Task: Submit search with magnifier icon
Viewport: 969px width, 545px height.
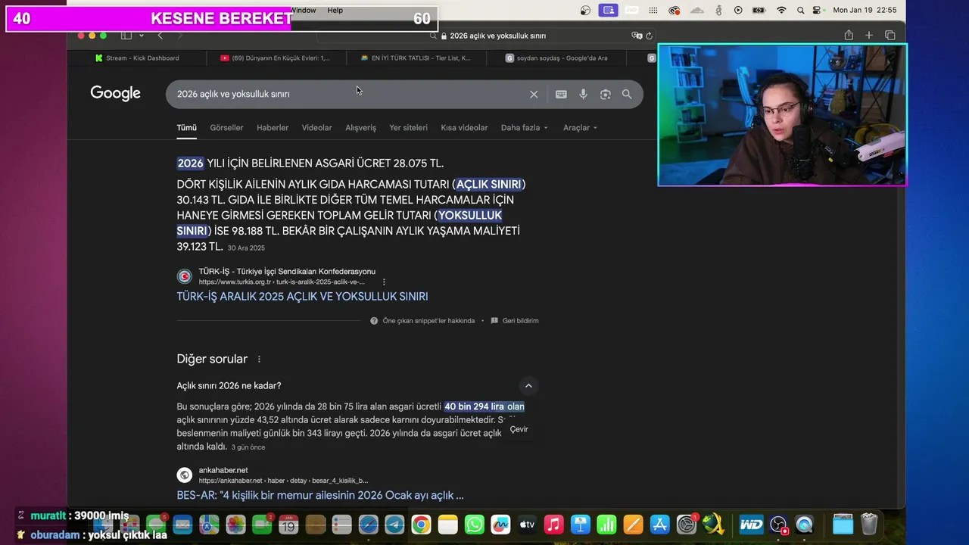Action: pos(627,95)
